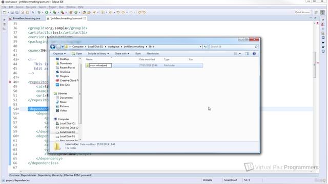Click the Quick Access field in Eclipse
This screenshot has height=184, width=328.
(x=302, y=12)
